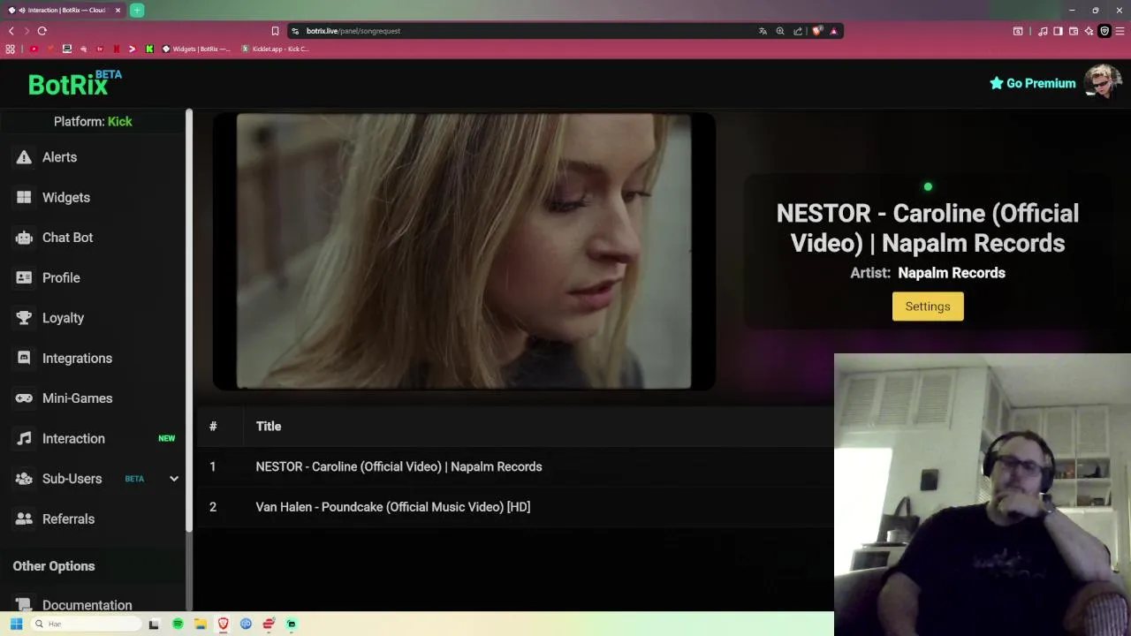Click the Go Premium star link
The width and height of the screenshot is (1131, 636).
pos(1032,83)
